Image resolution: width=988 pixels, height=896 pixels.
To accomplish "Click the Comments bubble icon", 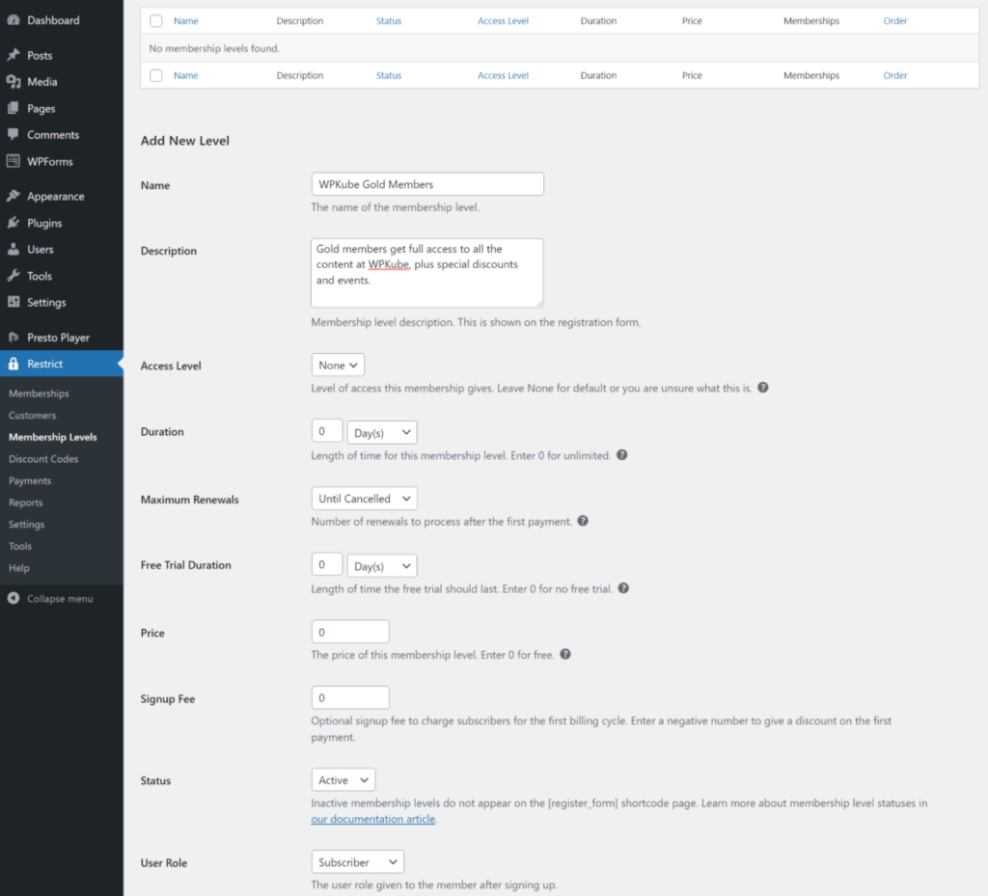I will click(14, 135).
